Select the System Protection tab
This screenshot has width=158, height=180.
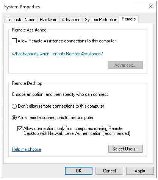point(101,20)
